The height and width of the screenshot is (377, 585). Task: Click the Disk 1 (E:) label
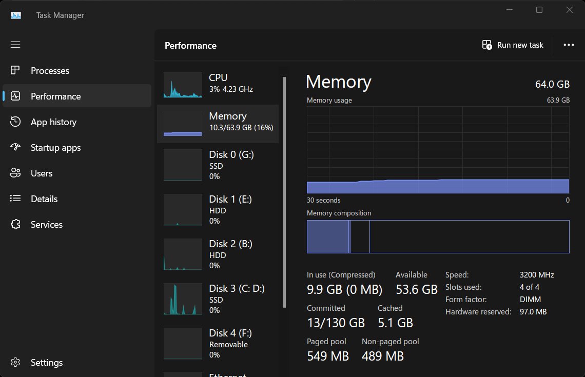pyautogui.click(x=230, y=199)
